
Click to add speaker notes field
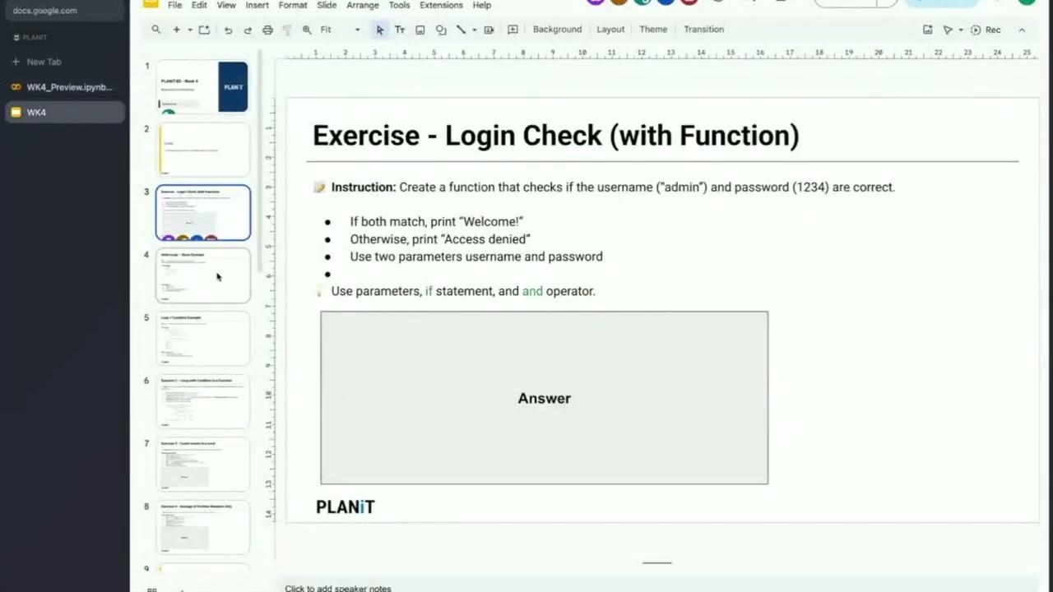(x=338, y=588)
